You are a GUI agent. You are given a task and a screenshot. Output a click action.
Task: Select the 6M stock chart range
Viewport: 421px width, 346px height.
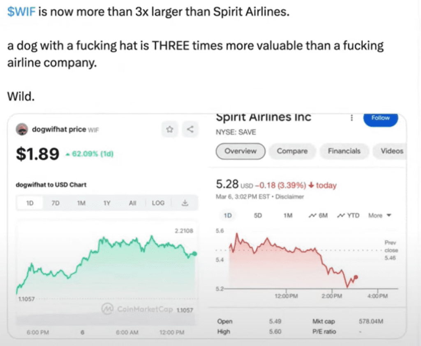point(318,215)
